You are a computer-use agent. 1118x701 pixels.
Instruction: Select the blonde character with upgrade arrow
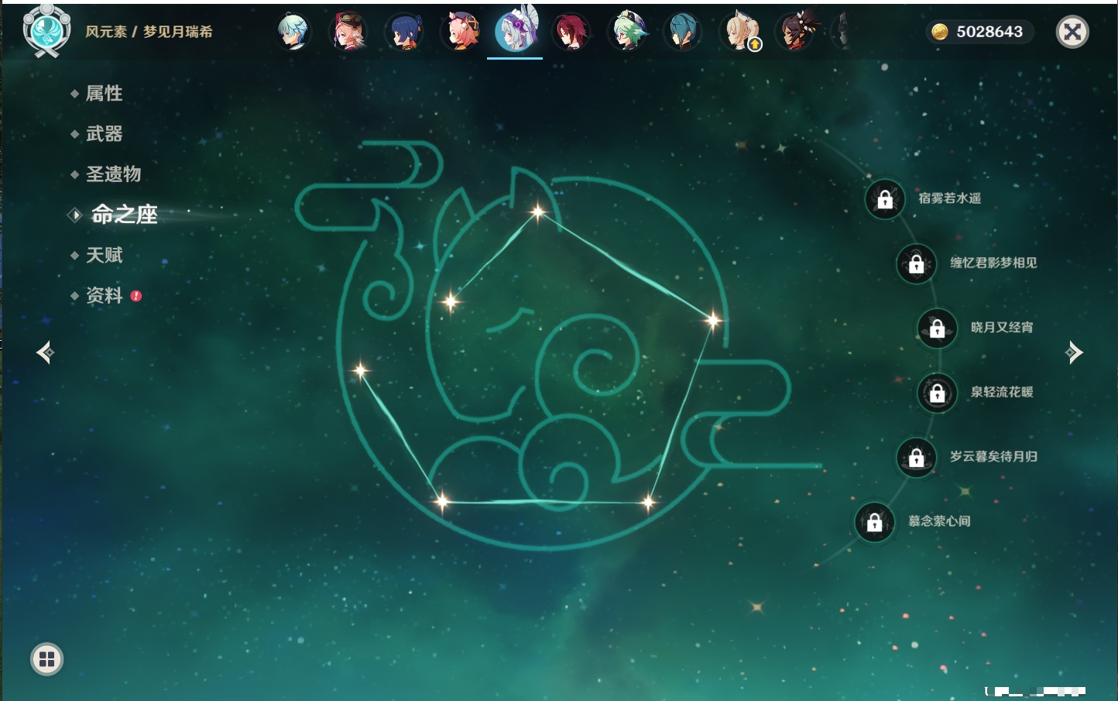click(740, 32)
